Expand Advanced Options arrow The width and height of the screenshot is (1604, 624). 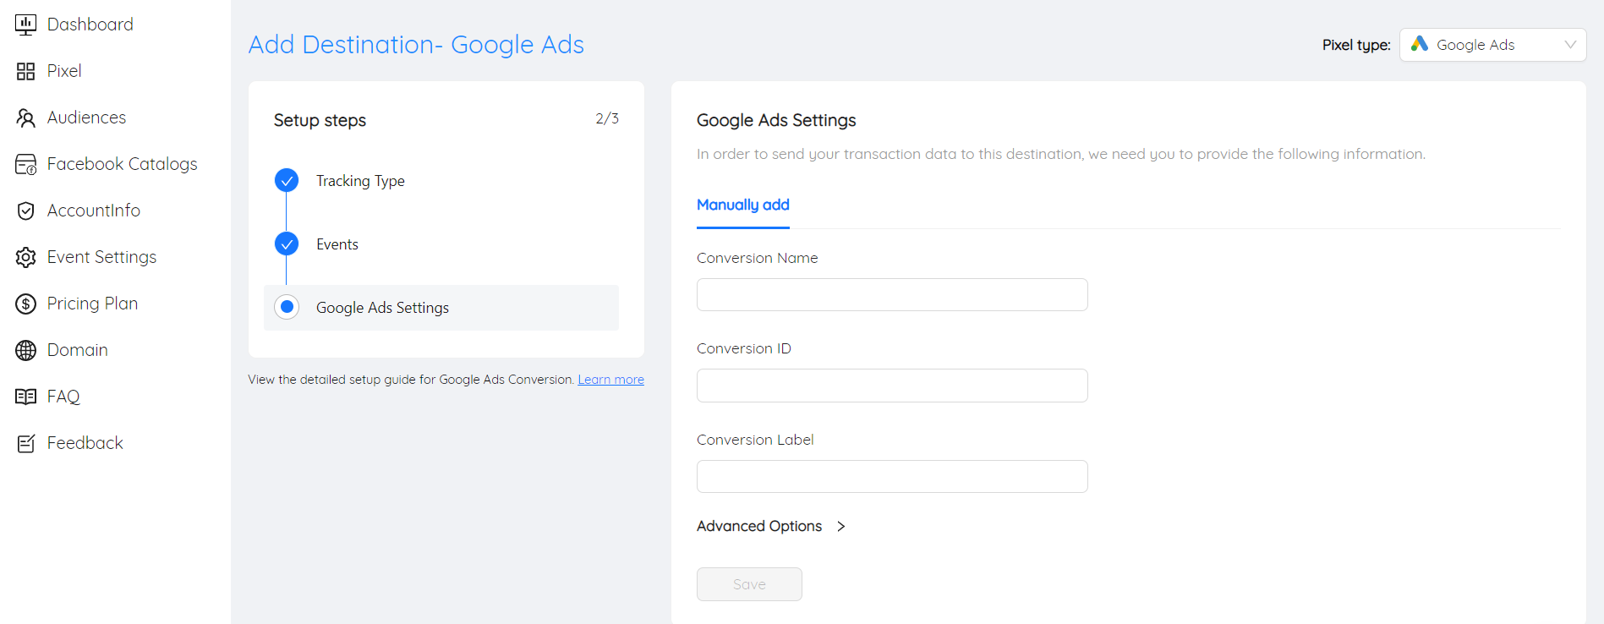(x=840, y=526)
